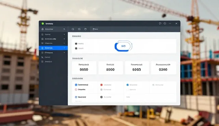Click the circular icon beside minimize button
Image resolution: width=219 pixels, height=126 pixels.
coord(165,23)
